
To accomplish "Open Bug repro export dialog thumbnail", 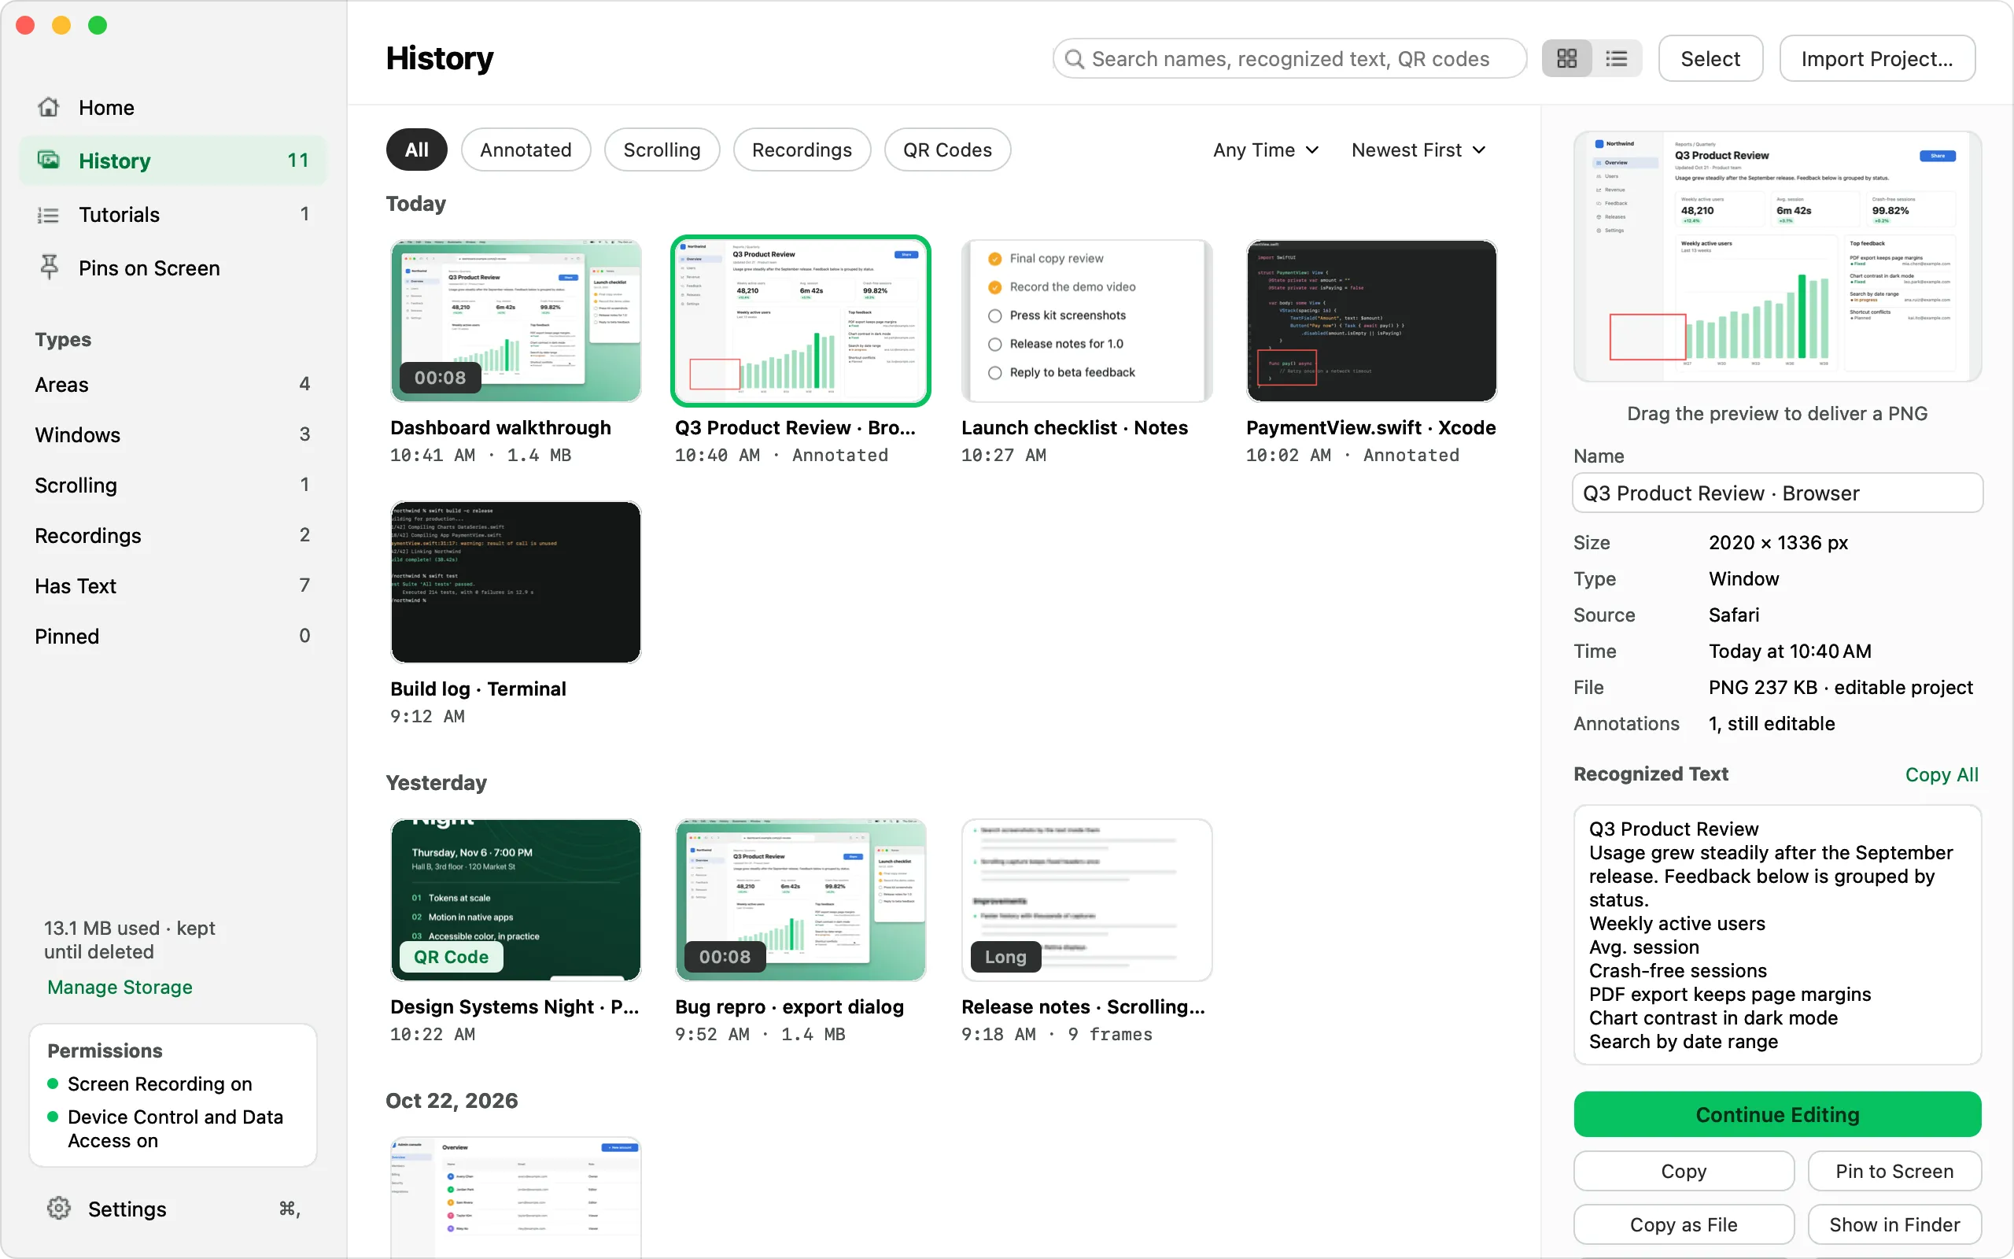I will click(x=801, y=900).
